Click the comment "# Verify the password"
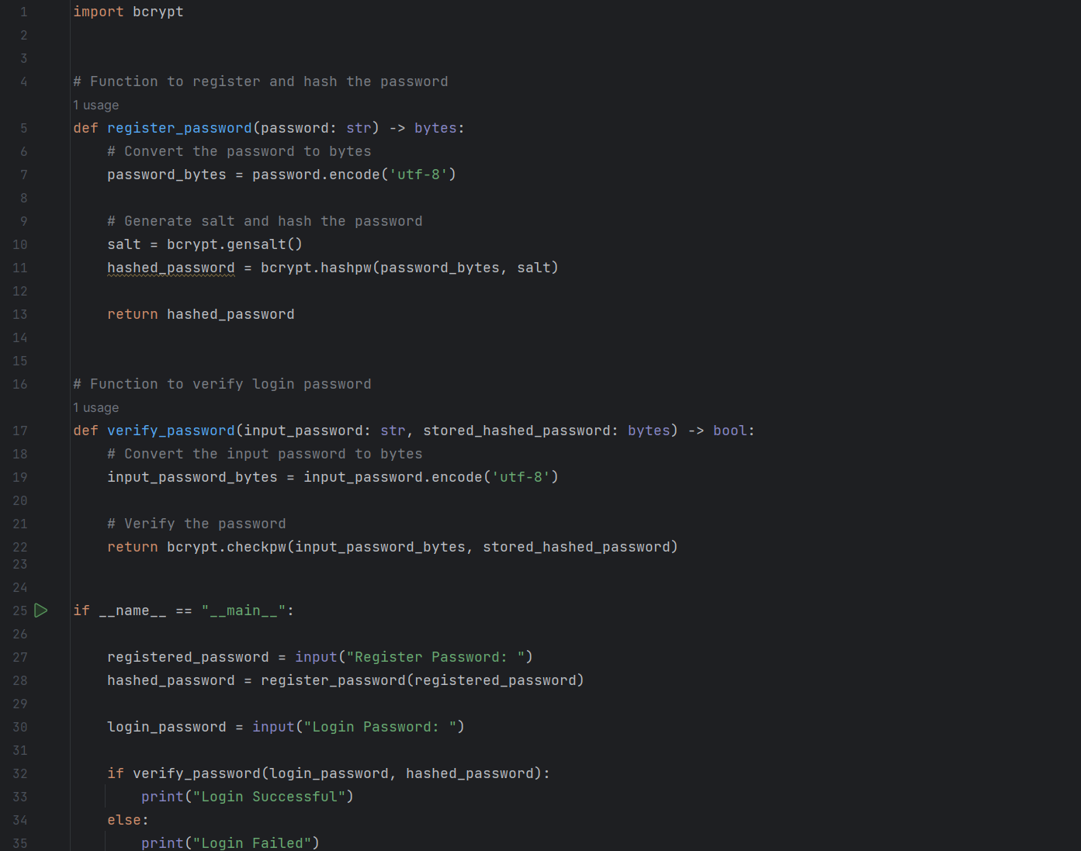 pyautogui.click(x=196, y=523)
